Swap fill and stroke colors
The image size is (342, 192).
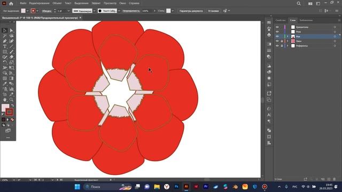tap(12, 106)
